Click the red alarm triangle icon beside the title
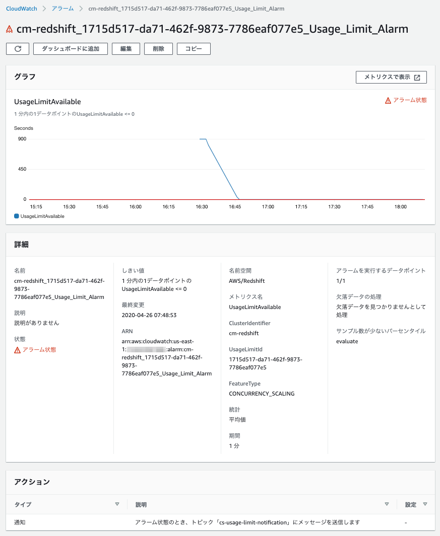 click(9, 30)
